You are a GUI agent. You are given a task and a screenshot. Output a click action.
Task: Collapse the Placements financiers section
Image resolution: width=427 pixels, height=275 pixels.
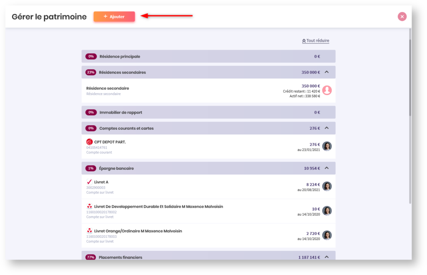coord(327,257)
